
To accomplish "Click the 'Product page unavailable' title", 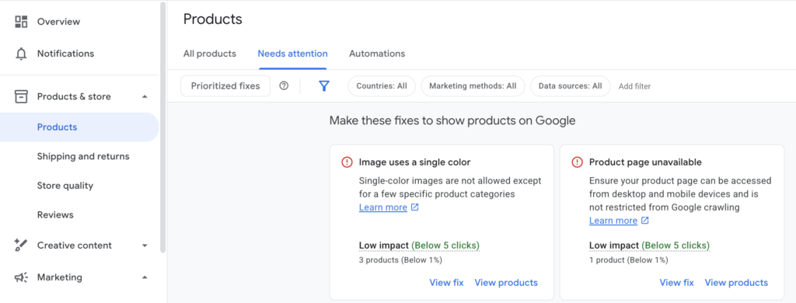I will click(645, 162).
